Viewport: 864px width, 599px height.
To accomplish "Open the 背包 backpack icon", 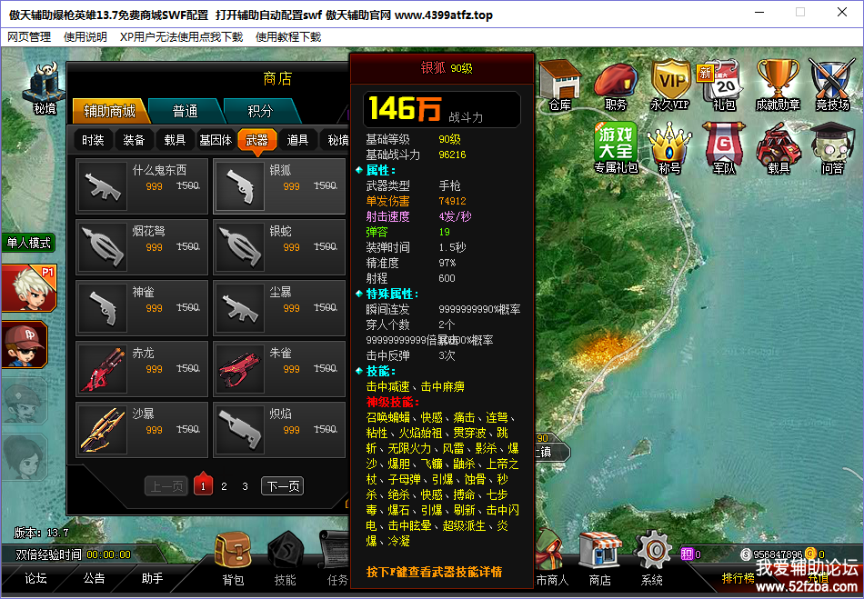I will [x=233, y=558].
